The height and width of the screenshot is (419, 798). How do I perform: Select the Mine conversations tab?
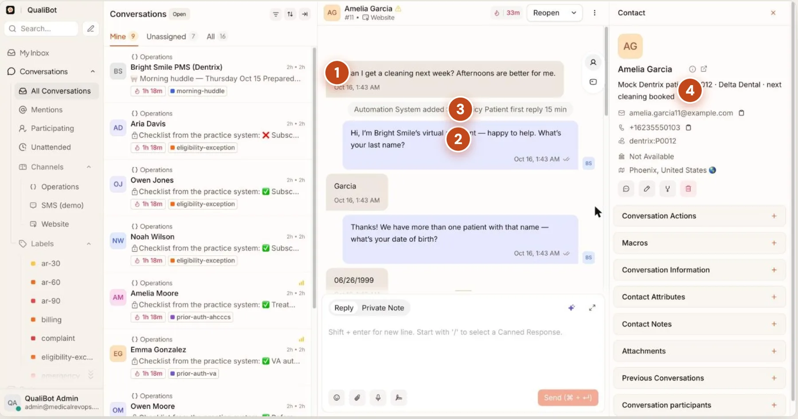click(x=123, y=36)
